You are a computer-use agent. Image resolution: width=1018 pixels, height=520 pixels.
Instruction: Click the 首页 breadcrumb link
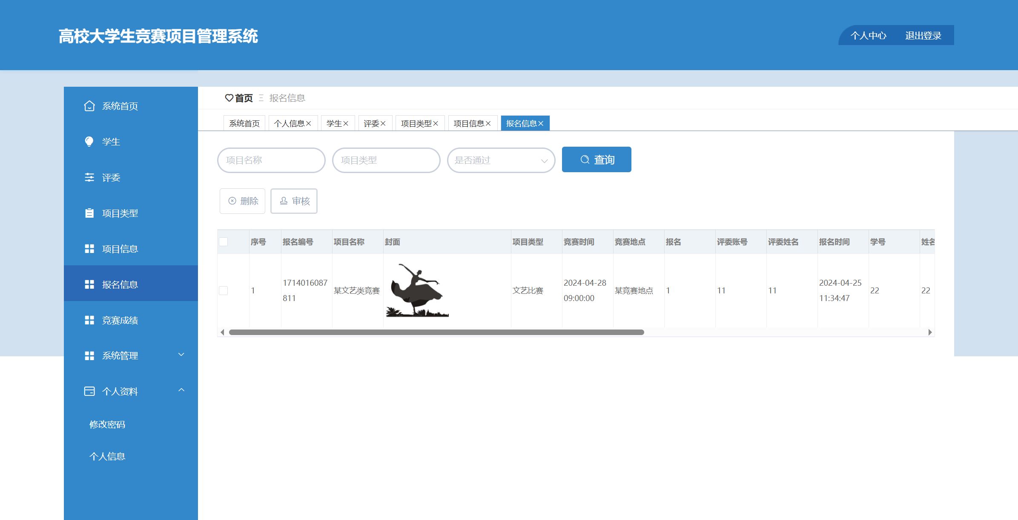pyautogui.click(x=244, y=98)
